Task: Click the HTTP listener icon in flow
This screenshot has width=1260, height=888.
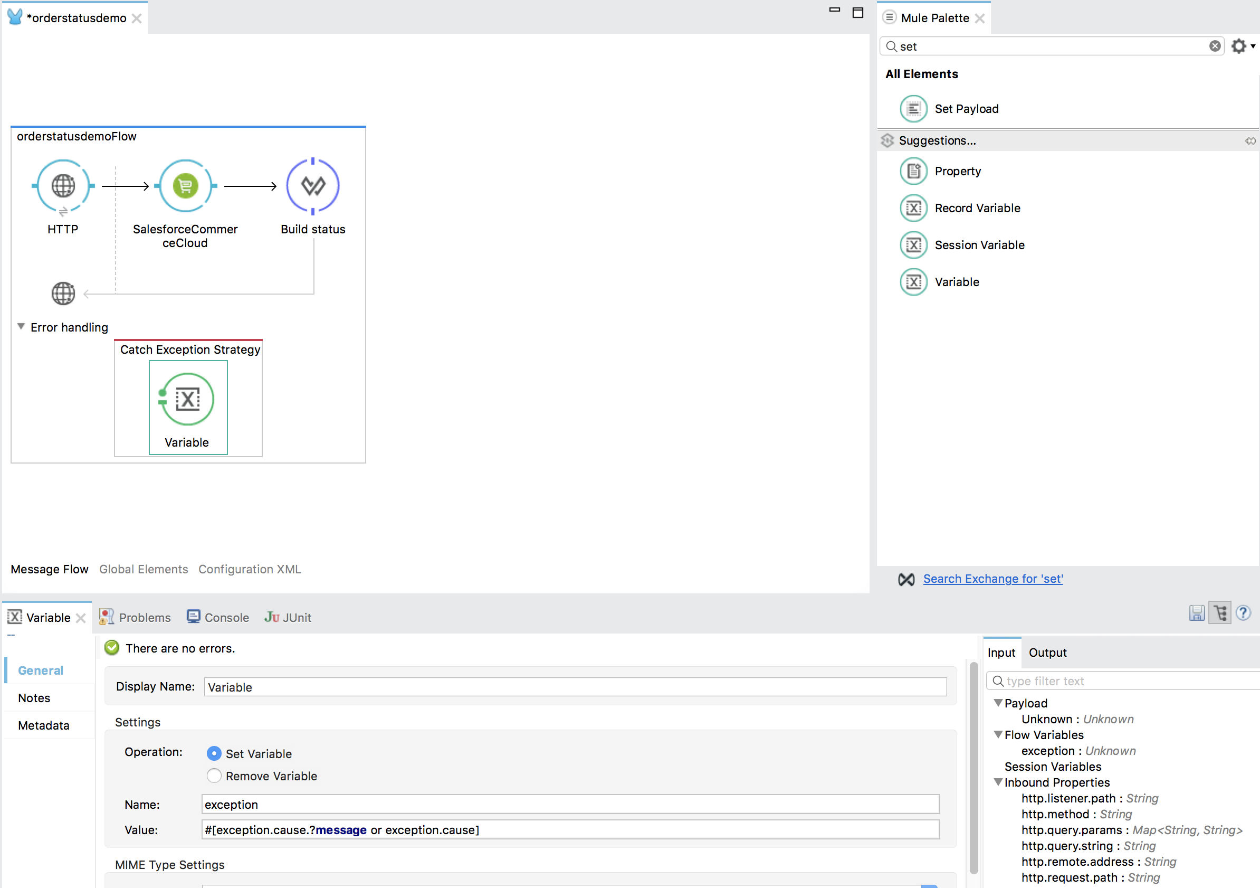Action: (x=62, y=186)
